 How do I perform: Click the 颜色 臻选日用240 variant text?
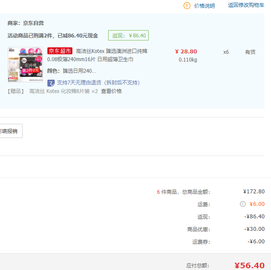pos(72,71)
